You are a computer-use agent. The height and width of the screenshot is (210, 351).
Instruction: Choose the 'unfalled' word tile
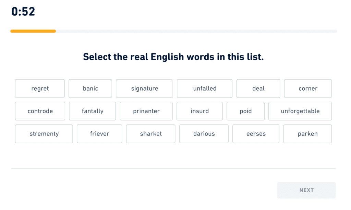(205, 89)
